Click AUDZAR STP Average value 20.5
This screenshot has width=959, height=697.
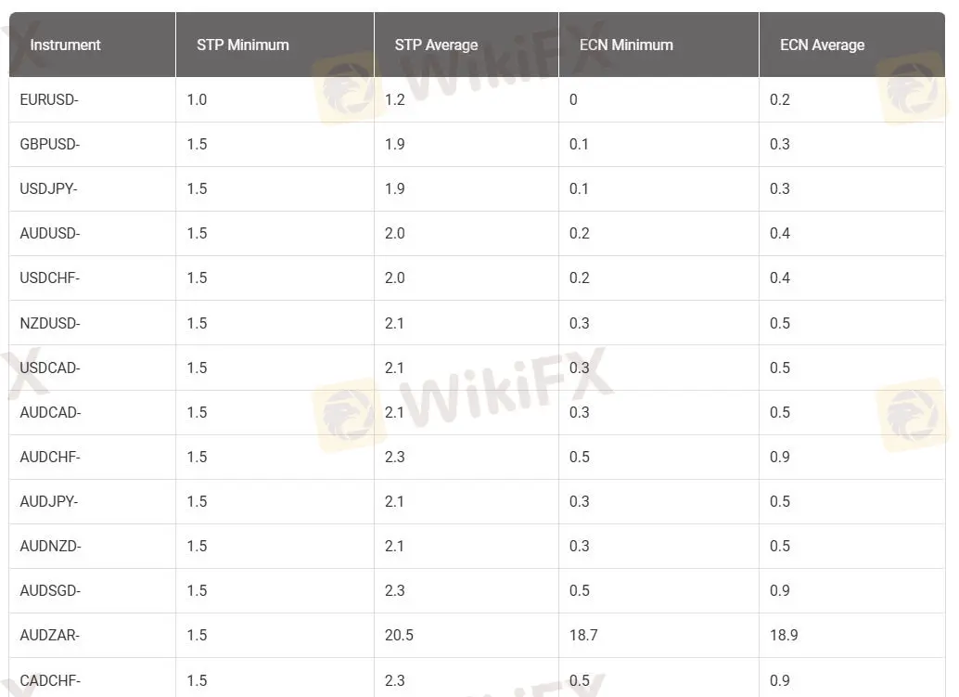pyautogui.click(x=399, y=635)
